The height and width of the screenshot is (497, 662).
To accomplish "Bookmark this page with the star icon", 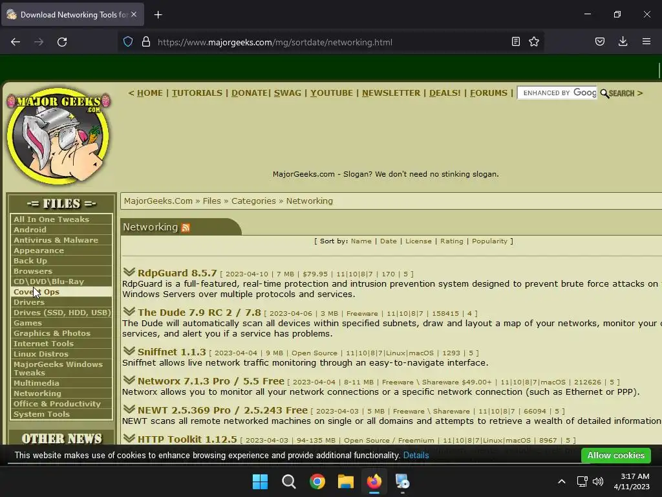I will pyautogui.click(x=534, y=42).
